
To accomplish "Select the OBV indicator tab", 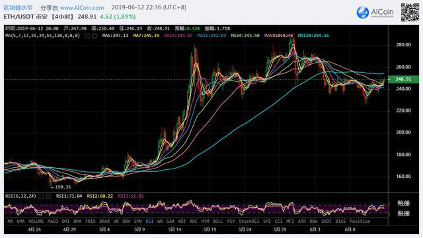I will pos(126,221).
